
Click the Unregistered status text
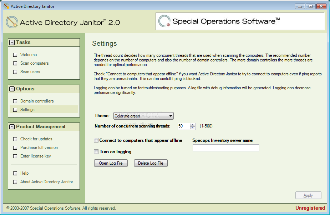click(310, 208)
